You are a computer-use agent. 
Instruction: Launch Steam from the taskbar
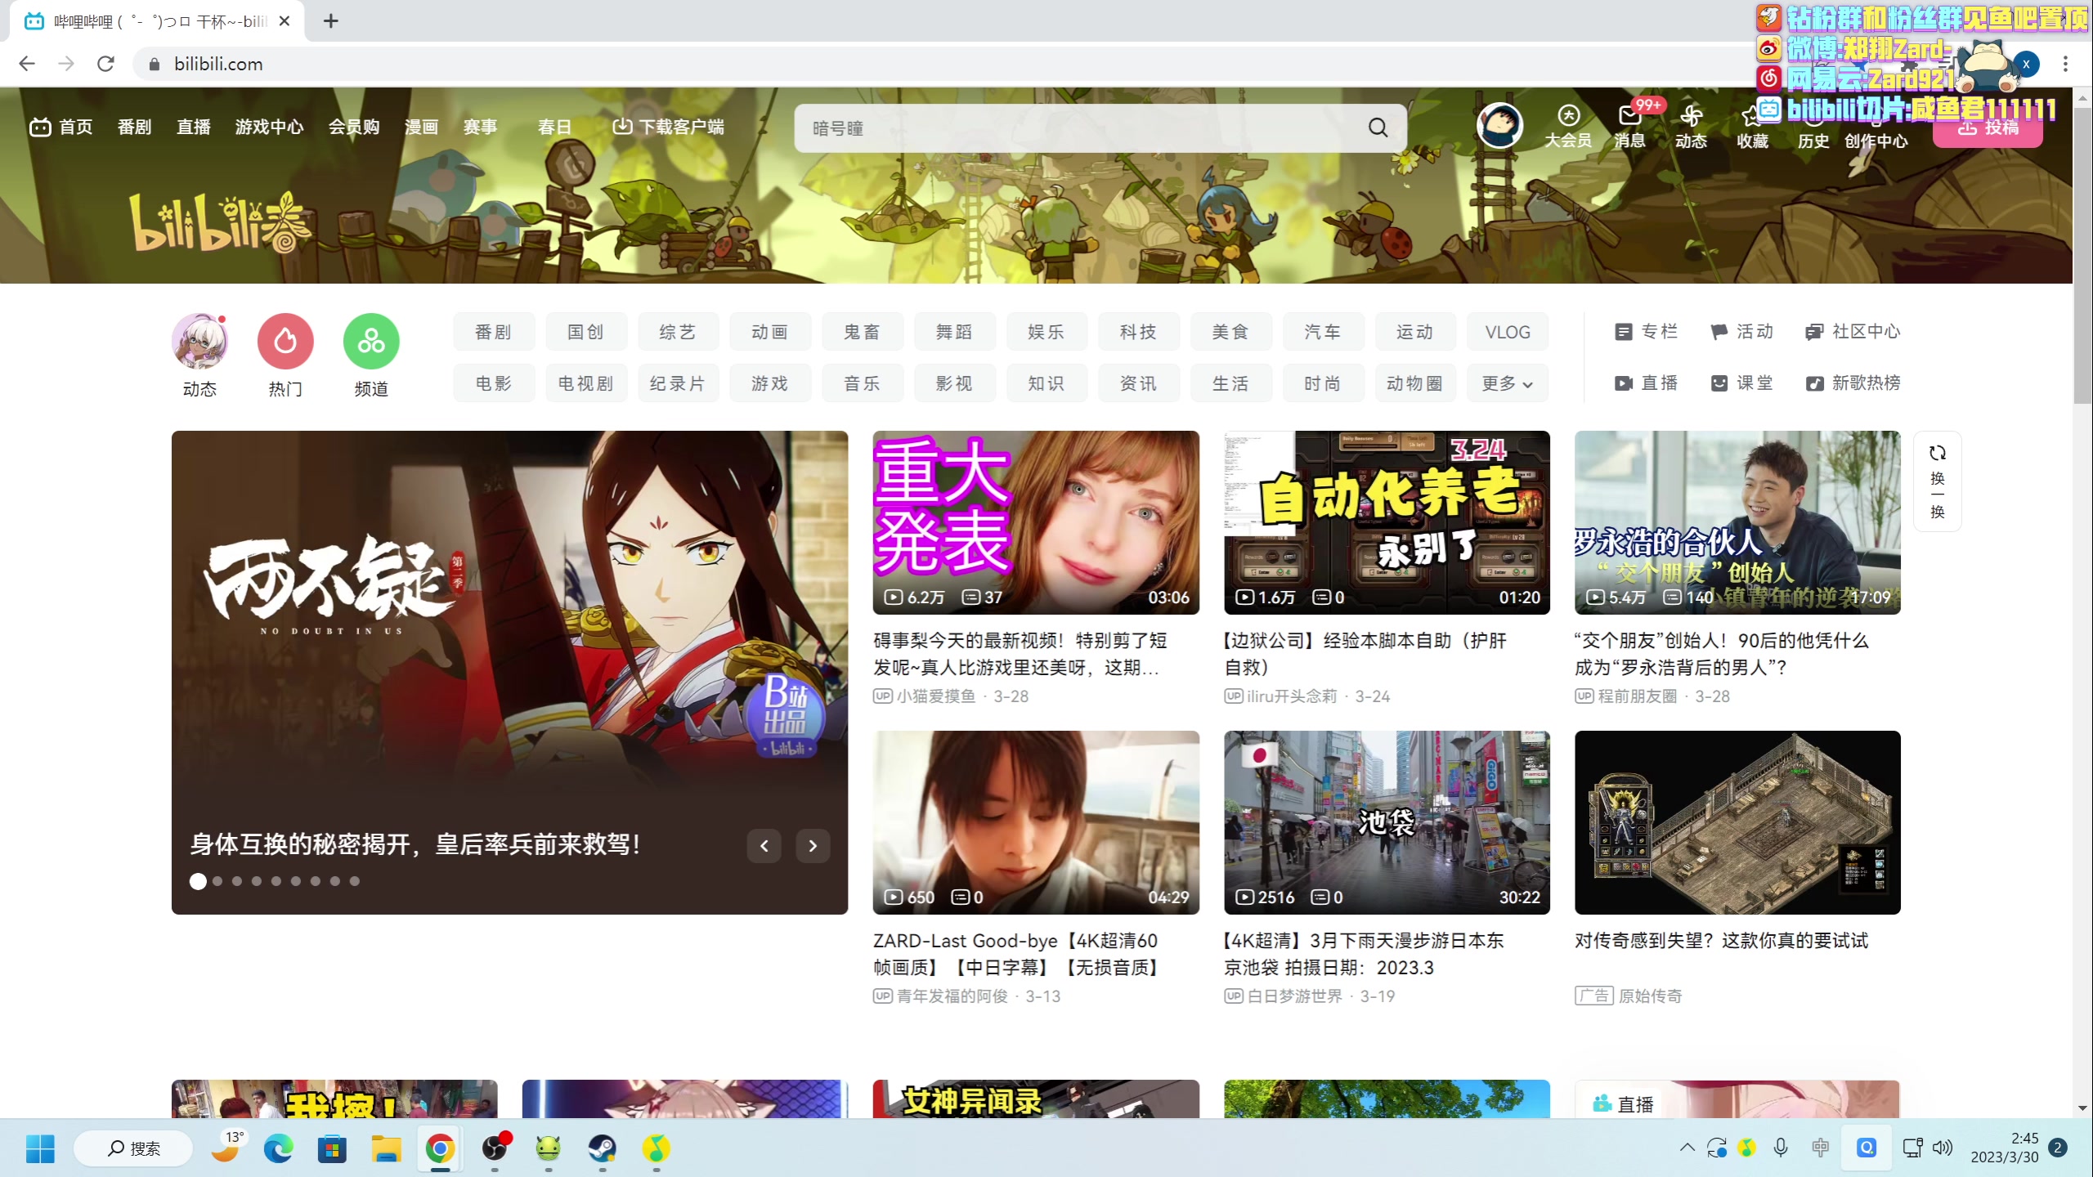(x=603, y=1148)
